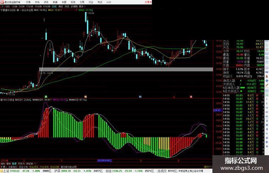Click the orange marker icon below the chart
Screen dimensions: 269x173
86,97
